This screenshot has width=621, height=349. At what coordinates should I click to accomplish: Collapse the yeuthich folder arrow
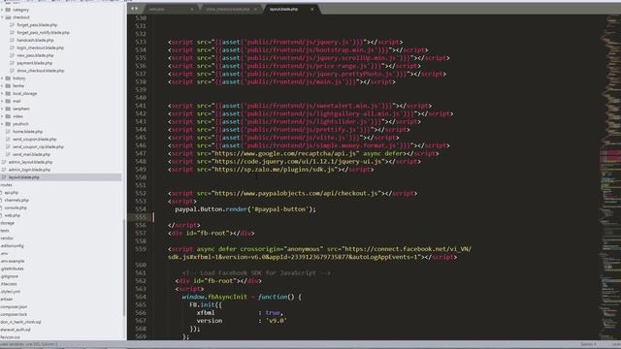coord(2,124)
